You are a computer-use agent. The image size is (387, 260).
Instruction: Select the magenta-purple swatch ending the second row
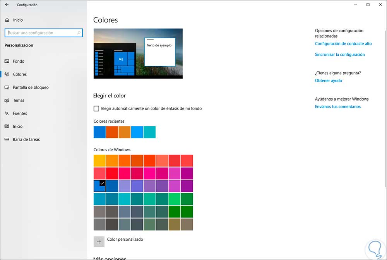[x=187, y=173]
